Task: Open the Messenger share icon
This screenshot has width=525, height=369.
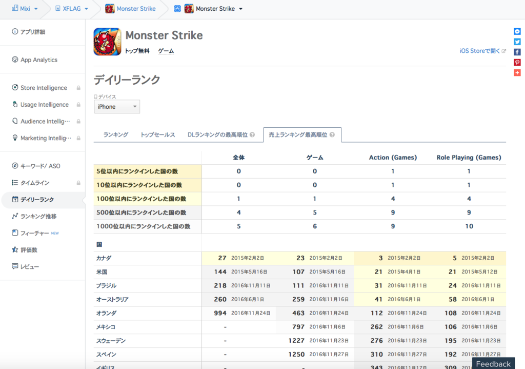Action: tap(517, 31)
